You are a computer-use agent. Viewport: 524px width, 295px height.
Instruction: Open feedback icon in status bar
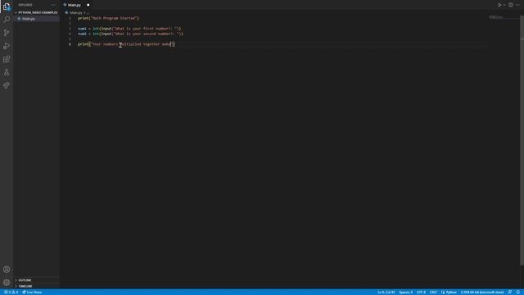[510, 293]
